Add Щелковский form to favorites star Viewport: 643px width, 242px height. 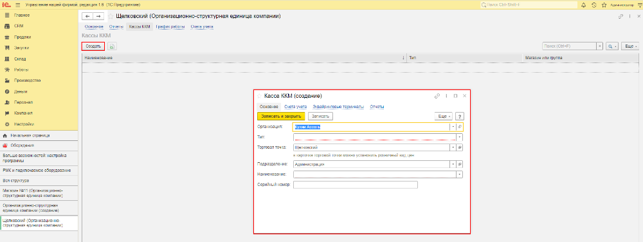click(x=111, y=16)
